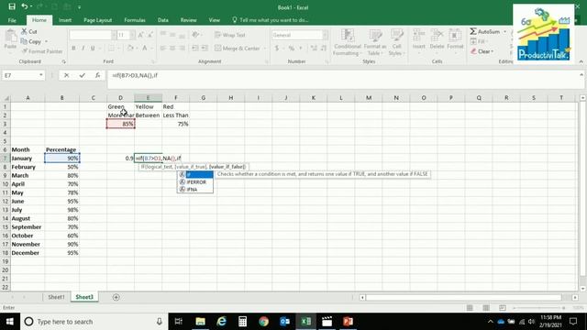Click the Windows Start button
Image resolution: width=587 pixels, height=330 pixels.
(x=10, y=322)
